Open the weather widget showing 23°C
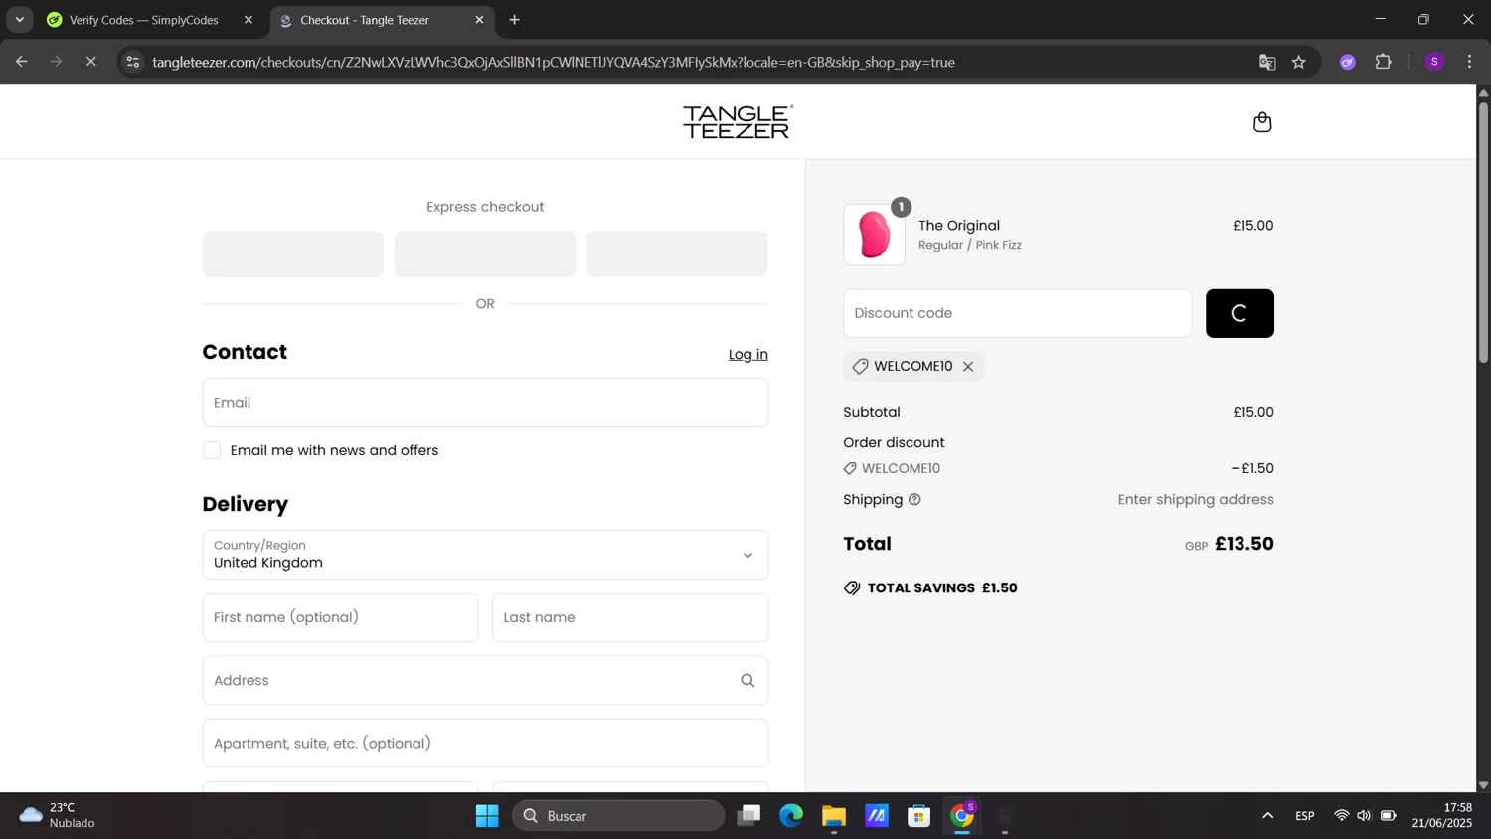 point(58,815)
